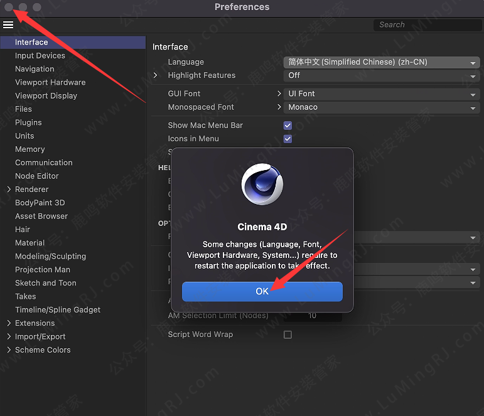
Task: Disable Icons in Menu checkbox
Action: pos(288,139)
